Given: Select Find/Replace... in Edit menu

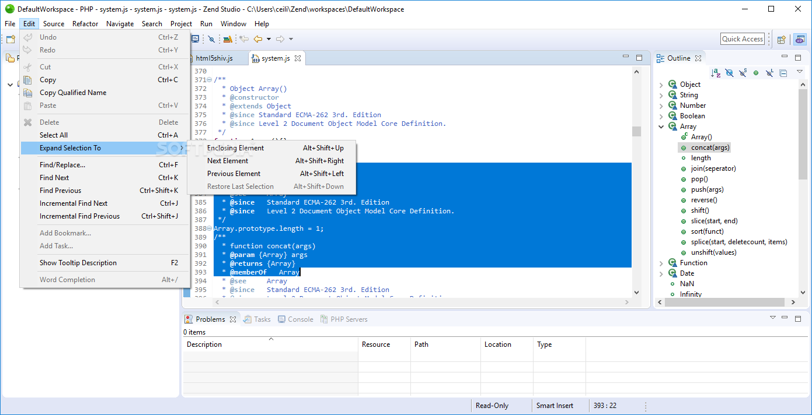Looking at the screenshot, I should pyautogui.click(x=105, y=165).
